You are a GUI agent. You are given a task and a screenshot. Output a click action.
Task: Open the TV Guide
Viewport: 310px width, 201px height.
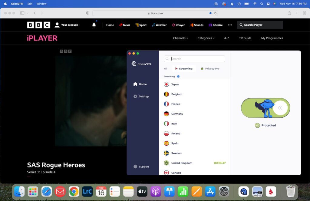(x=245, y=38)
